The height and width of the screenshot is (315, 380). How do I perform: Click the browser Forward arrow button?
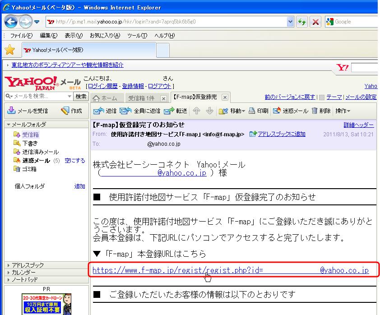(x=25, y=22)
